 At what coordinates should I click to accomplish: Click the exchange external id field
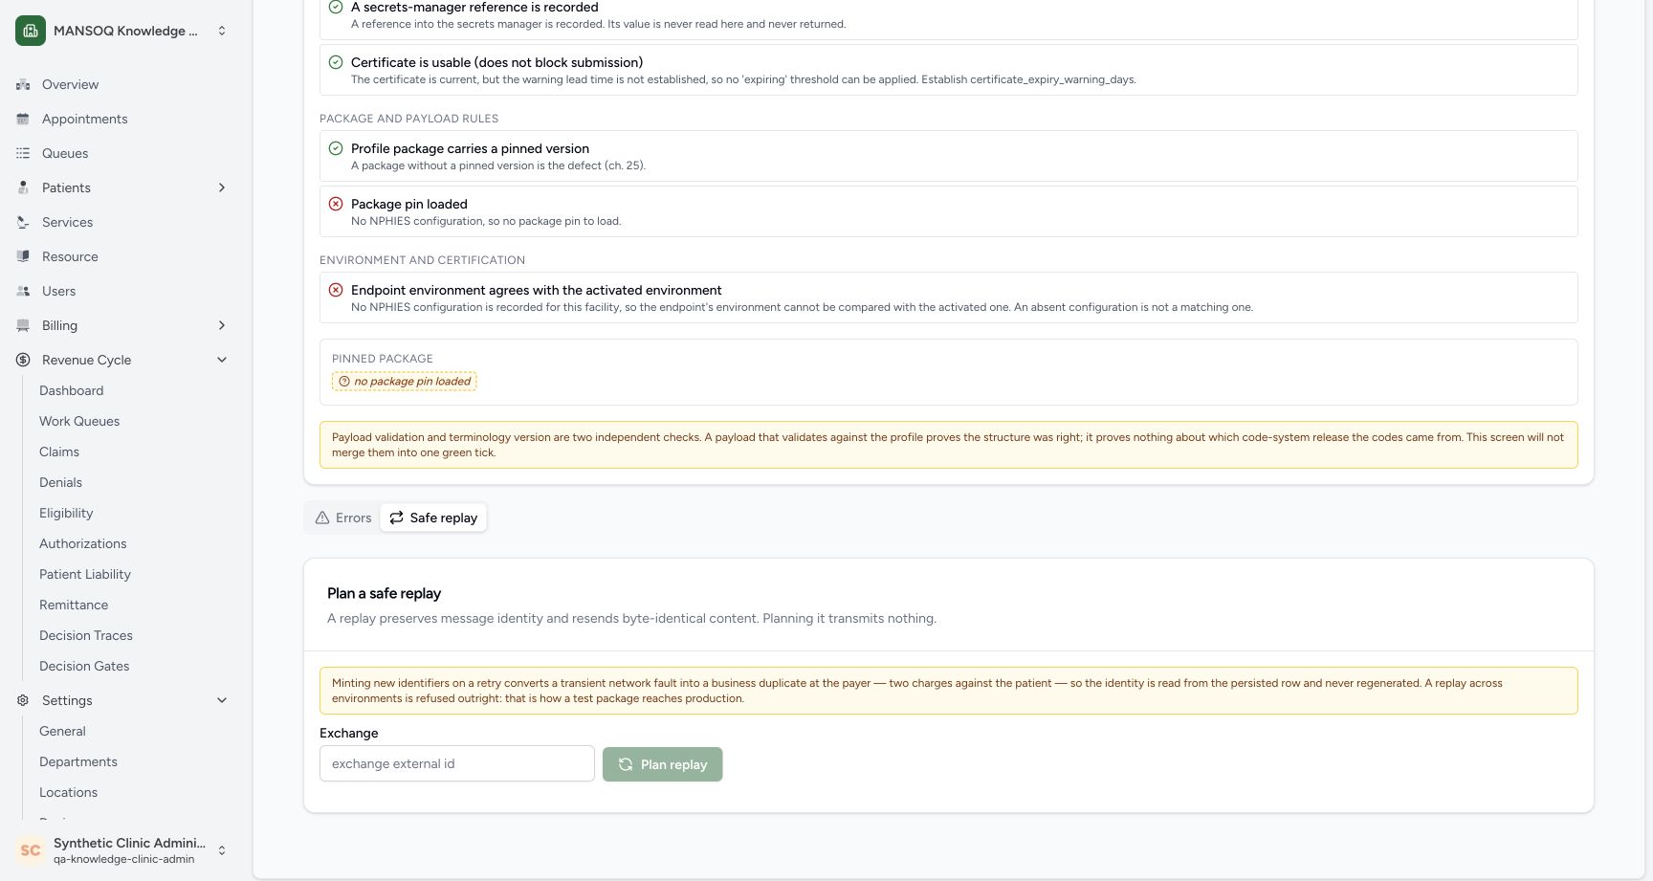[457, 763]
